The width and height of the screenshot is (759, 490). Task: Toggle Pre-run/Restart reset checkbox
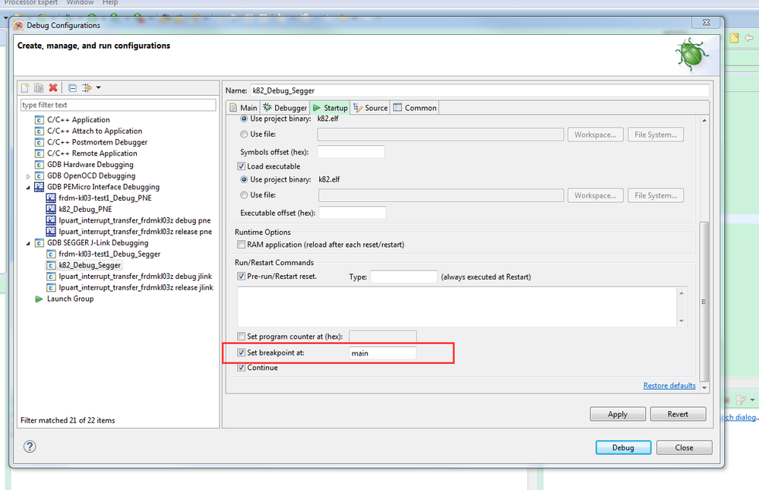pyautogui.click(x=241, y=276)
